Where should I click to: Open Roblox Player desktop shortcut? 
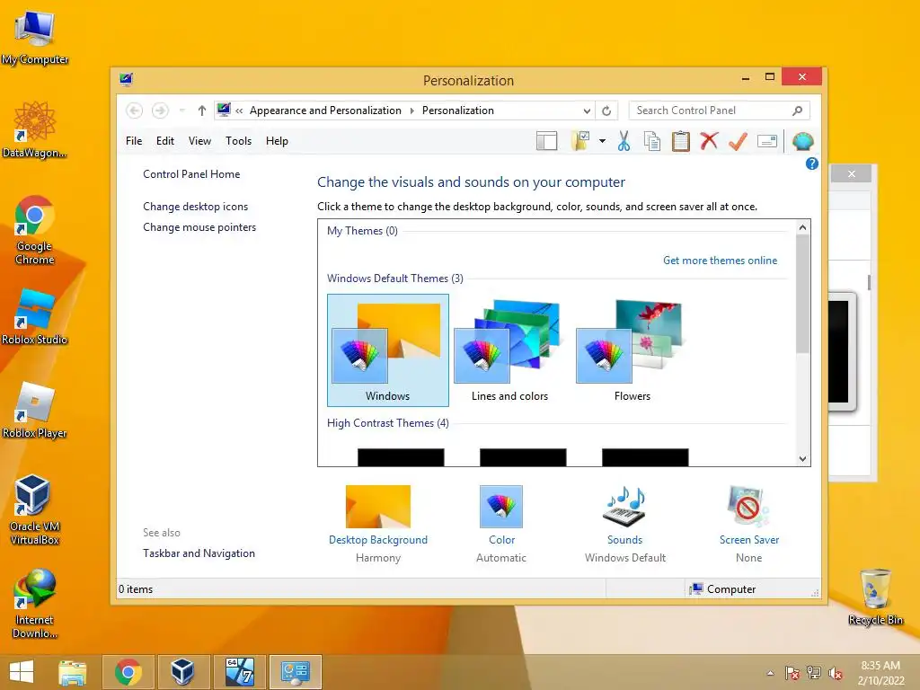pyautogui.click(x=35, y=410)
